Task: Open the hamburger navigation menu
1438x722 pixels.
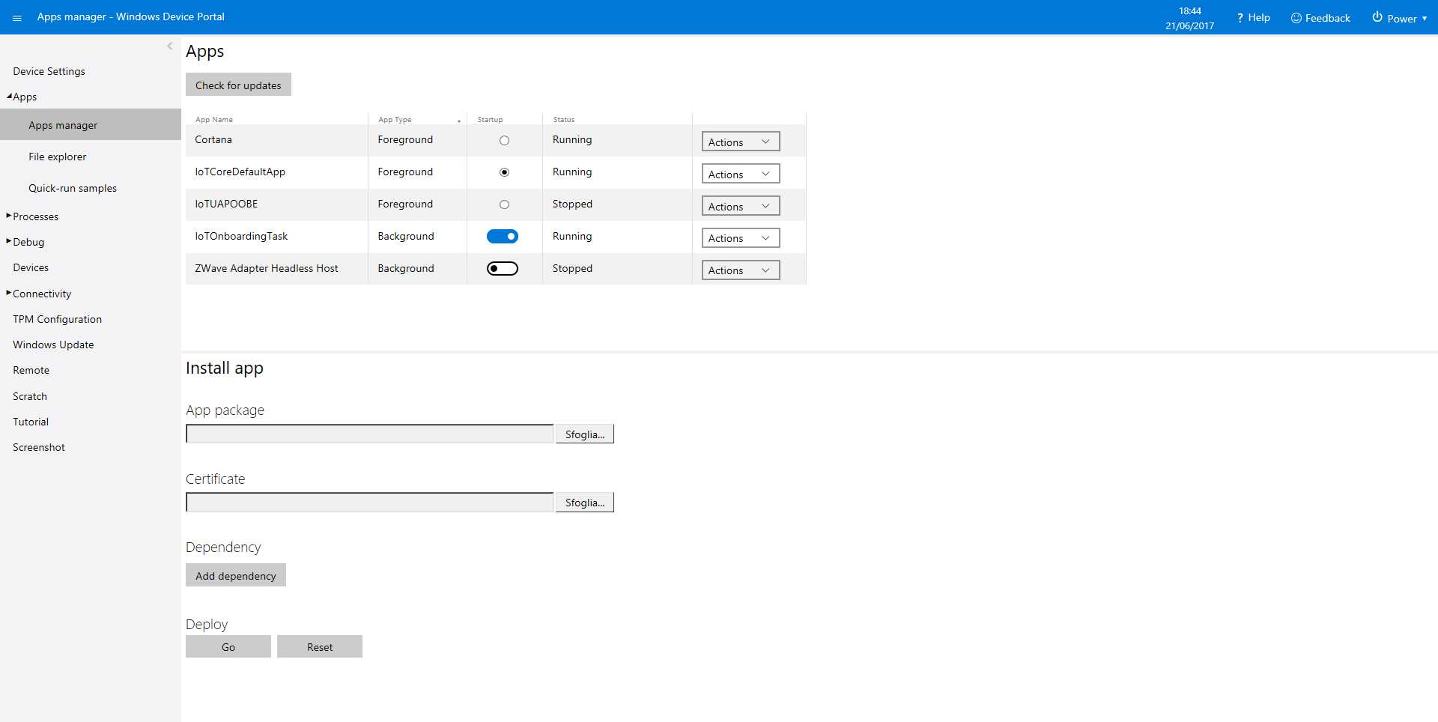Action: (17, 18)
